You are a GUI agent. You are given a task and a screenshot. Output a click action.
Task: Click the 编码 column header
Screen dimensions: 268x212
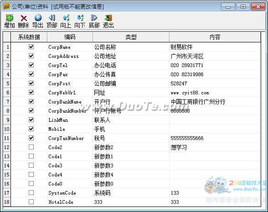[x=70, y=37]
